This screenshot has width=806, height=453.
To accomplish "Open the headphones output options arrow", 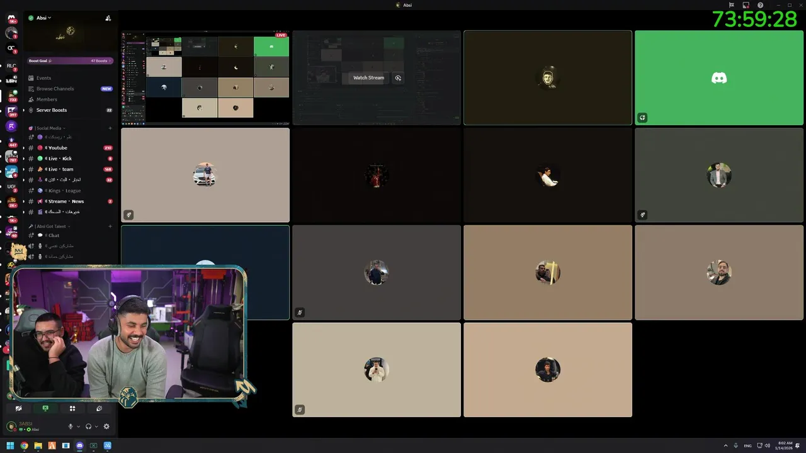I will [96, 427].
